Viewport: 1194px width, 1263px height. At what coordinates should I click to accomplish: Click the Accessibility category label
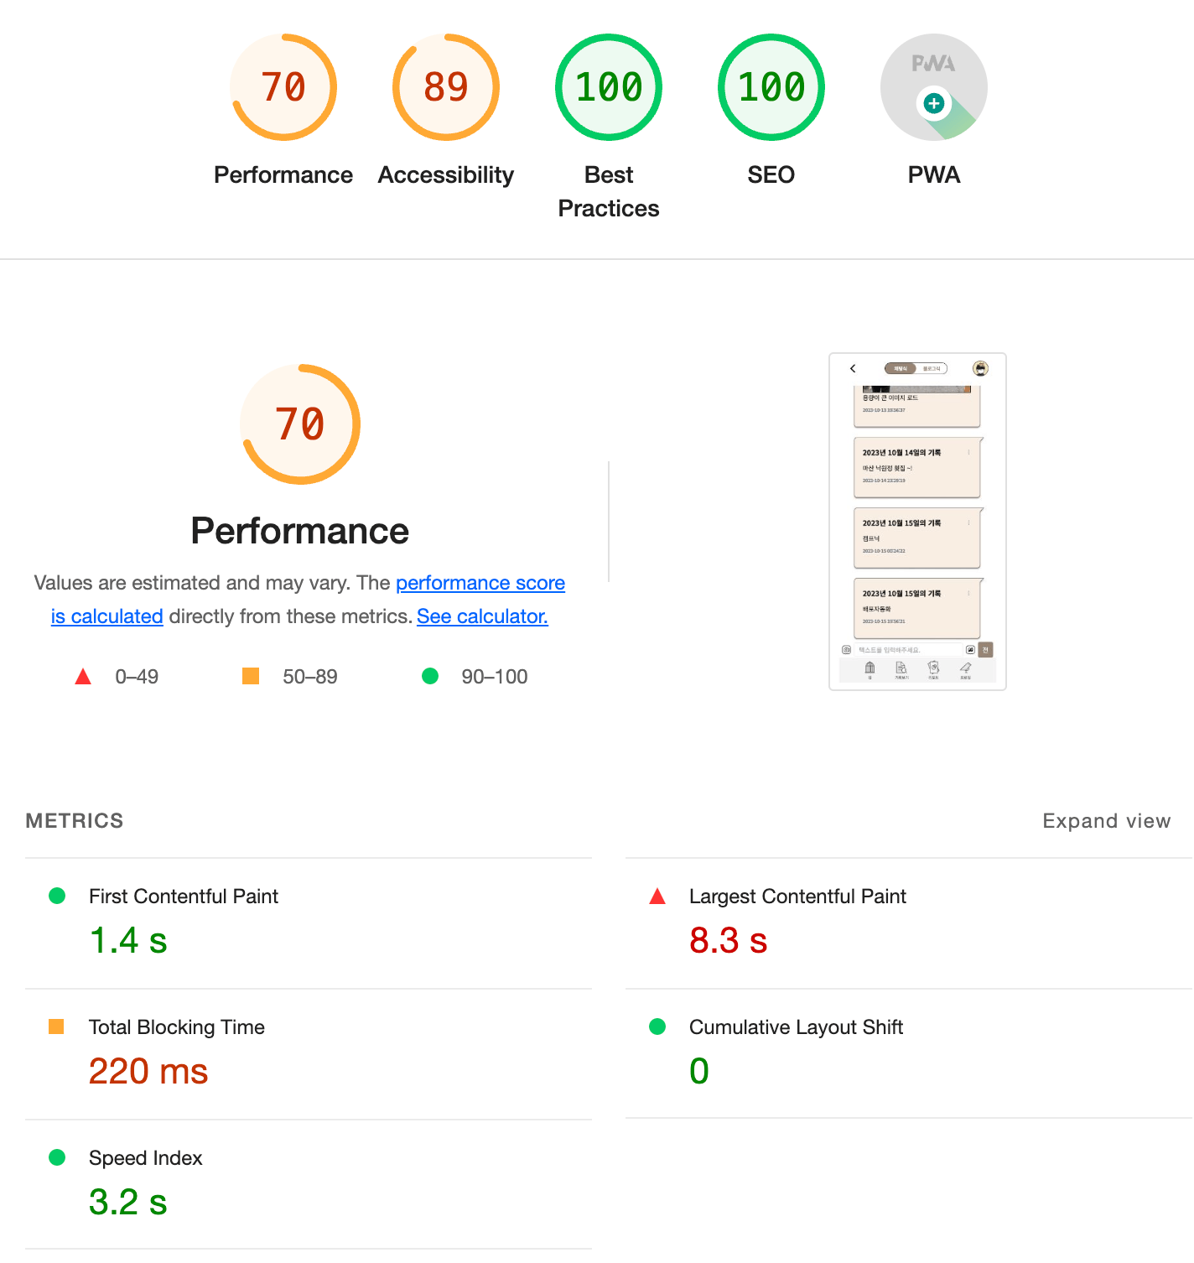click(446, 174)
